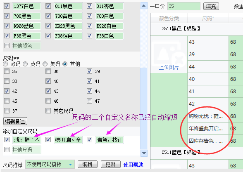Click the 编辑备注 button
The height and width of the screenshot is (172, 243).
click(15, 121)
